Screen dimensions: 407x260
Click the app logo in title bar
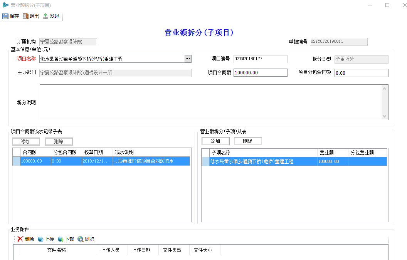5,5
